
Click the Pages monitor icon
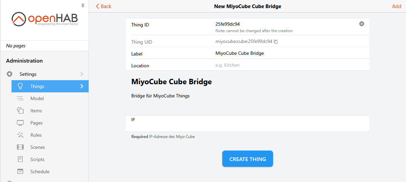(x=20, y=123)
